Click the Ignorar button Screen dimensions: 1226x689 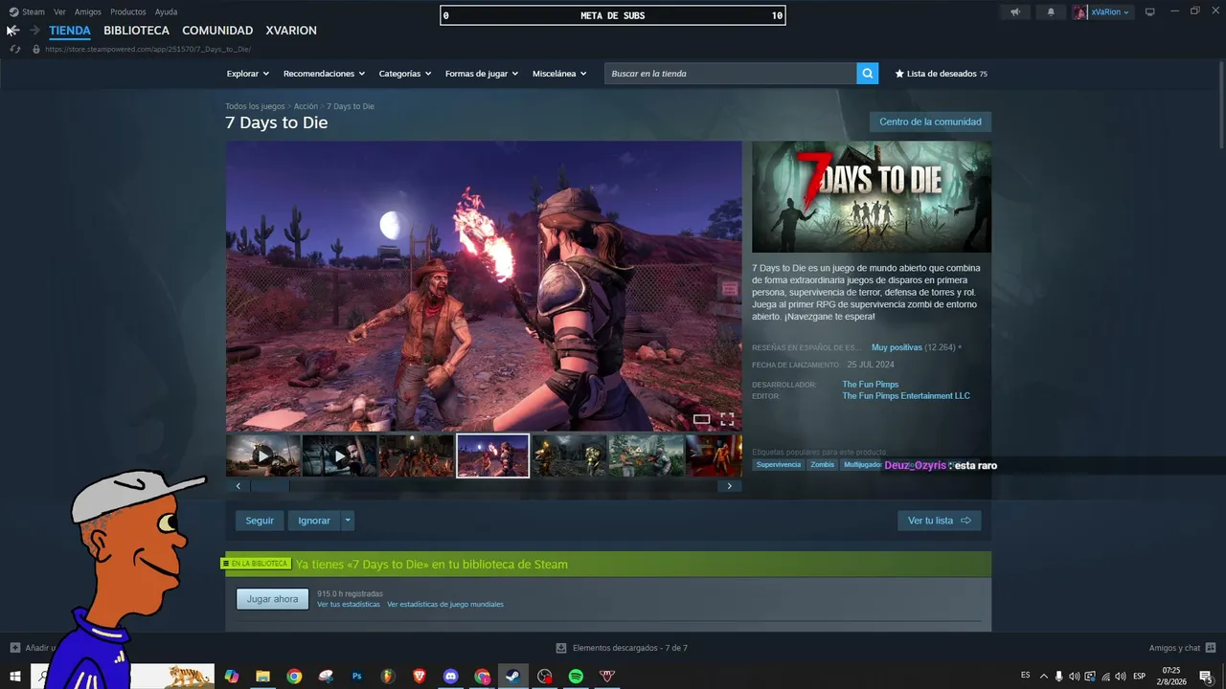tap(314, 521)
